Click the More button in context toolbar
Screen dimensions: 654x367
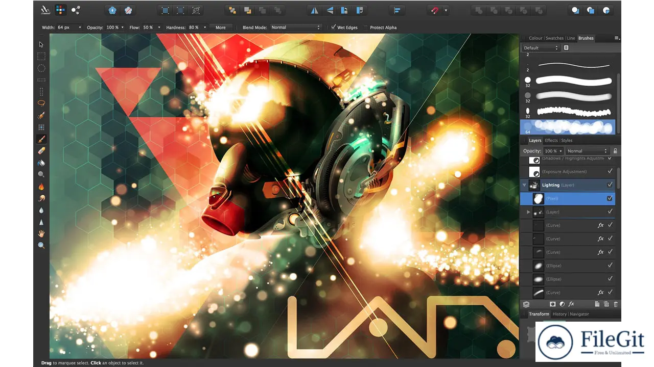pyautogui.click(x=221, y=28)
